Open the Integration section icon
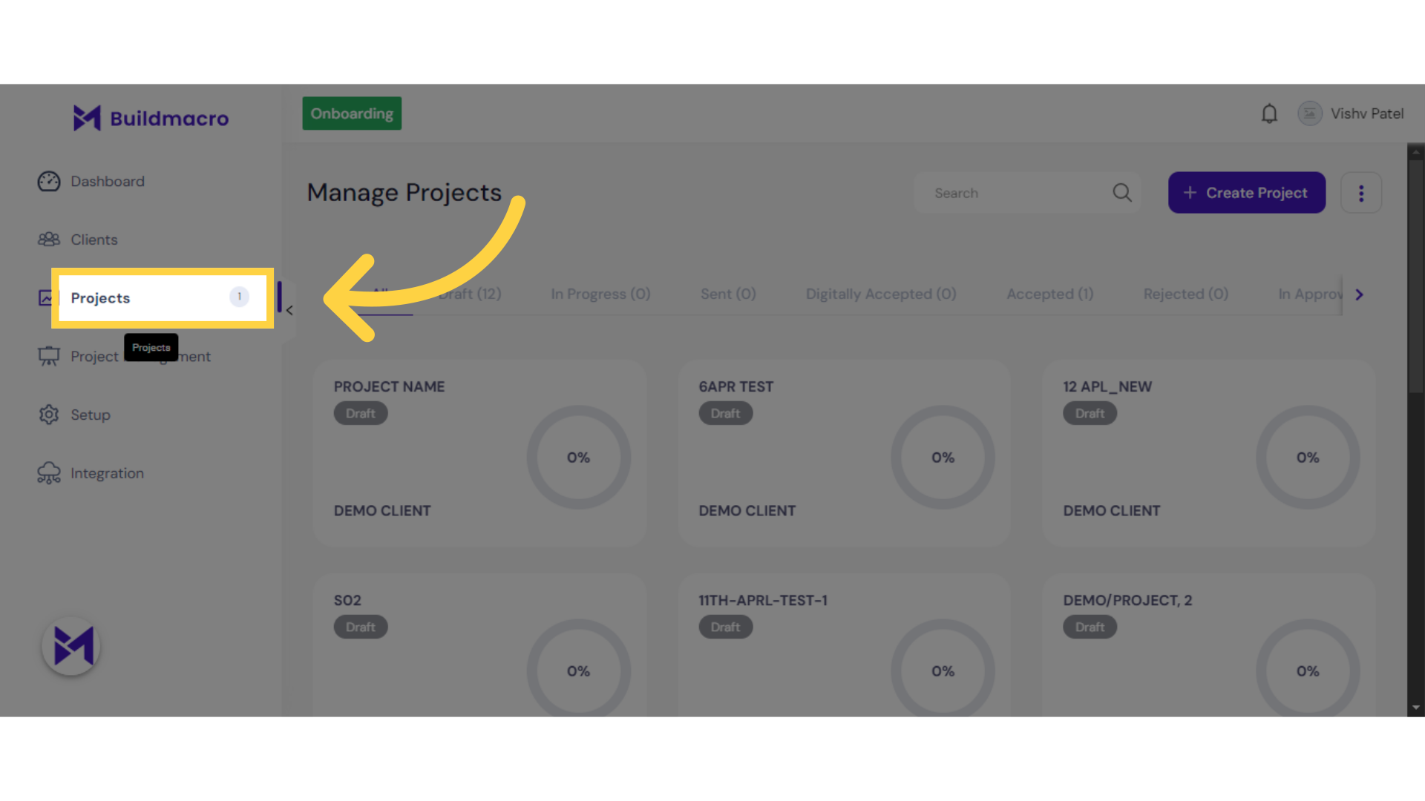This screenshot has width=1425, height=801. point(49,472)
